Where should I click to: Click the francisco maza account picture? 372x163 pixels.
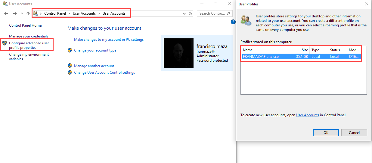(178, 53)
